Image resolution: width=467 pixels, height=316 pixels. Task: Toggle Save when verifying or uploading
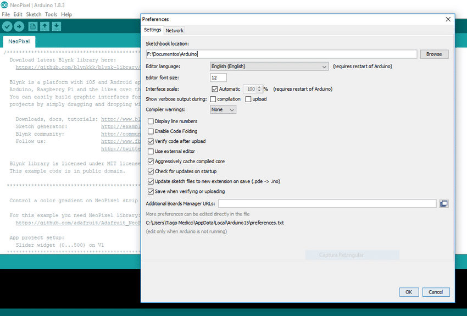[151, 191]
